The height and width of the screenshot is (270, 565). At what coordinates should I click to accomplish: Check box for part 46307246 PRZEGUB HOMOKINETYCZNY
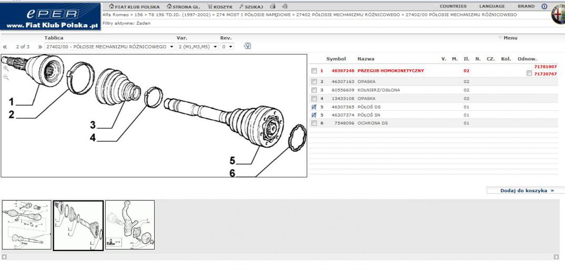[314, 71]
